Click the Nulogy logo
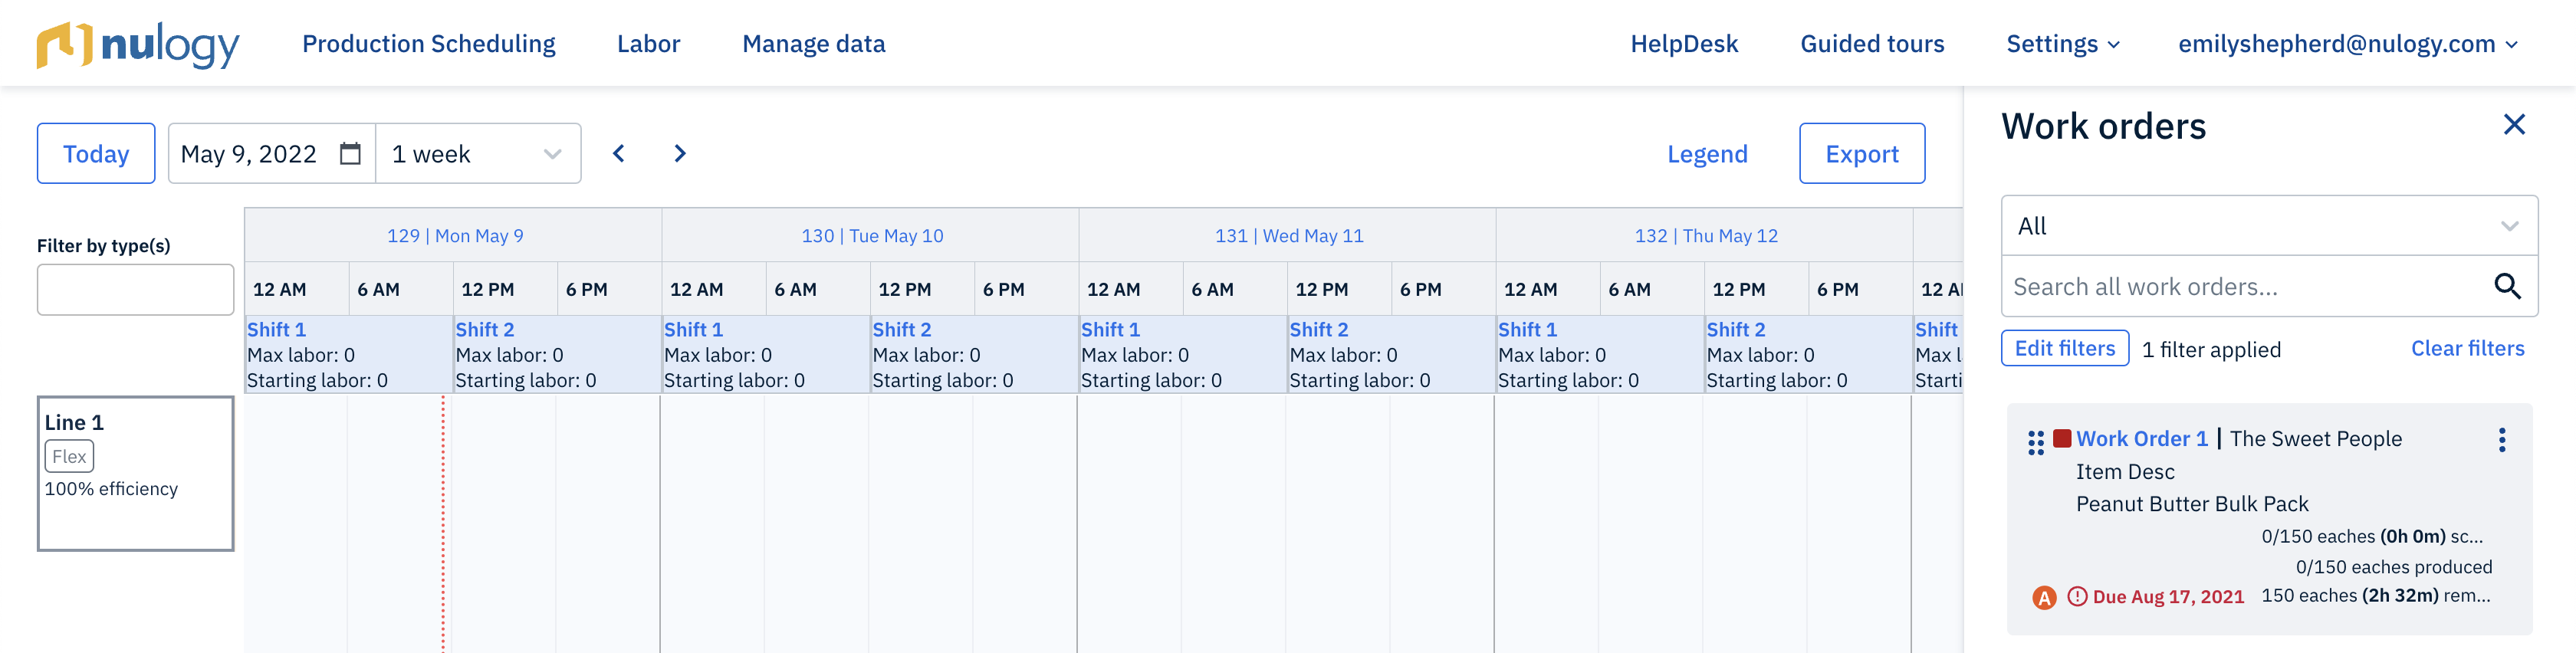 138,44
